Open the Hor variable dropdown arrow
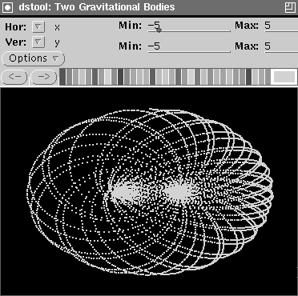Image resolution: width=298 pixels, height=296 pixels. [38, 26]
